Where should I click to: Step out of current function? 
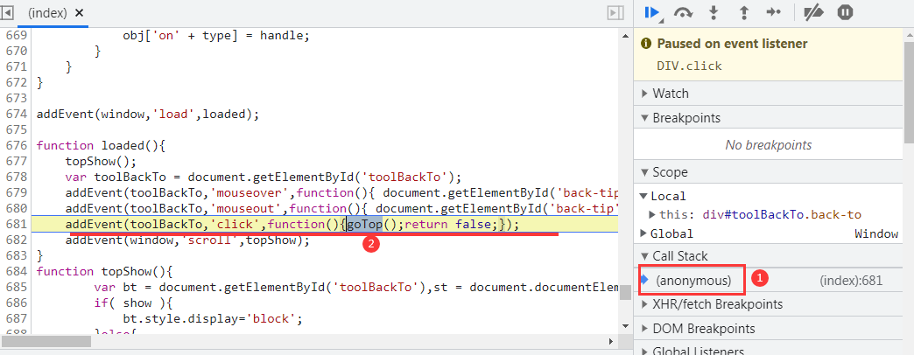pos(743,12)
